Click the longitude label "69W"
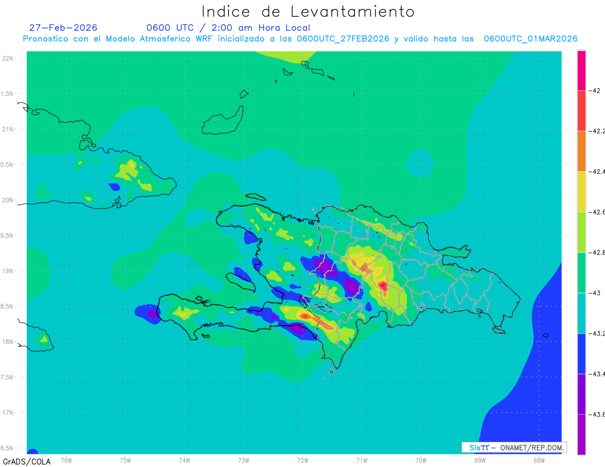The height and width of the screenshot is (467, 605). (480, 460)
